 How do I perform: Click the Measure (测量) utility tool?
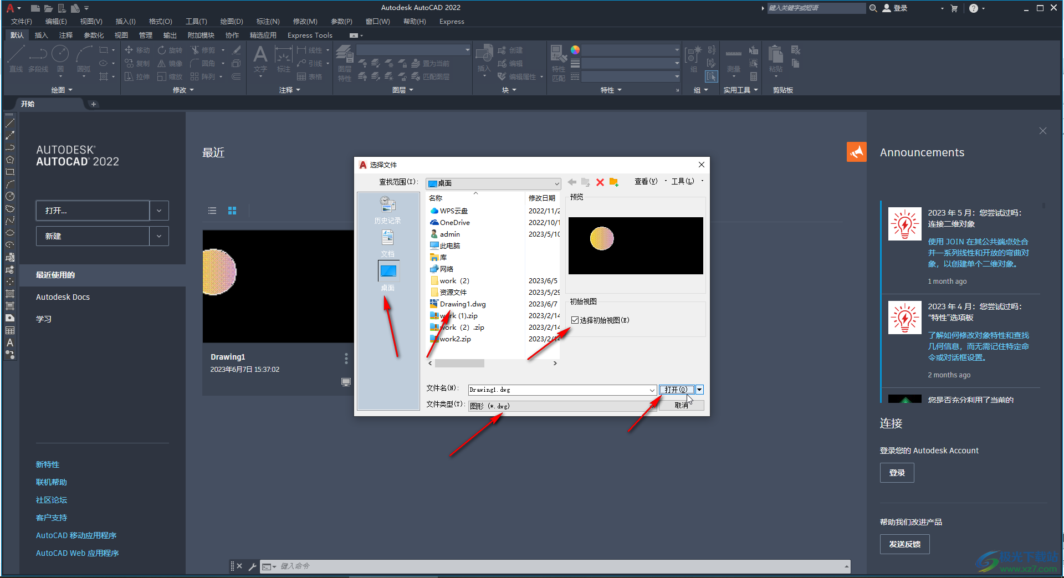(x=733, y=60)
